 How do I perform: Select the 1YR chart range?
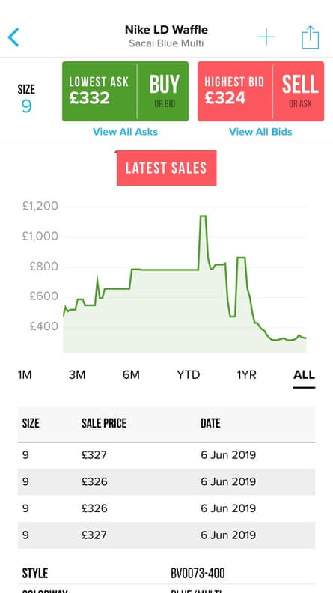coord(246,375)
